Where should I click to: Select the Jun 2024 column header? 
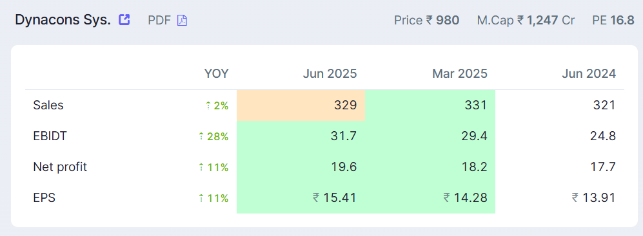coord(588,73)
